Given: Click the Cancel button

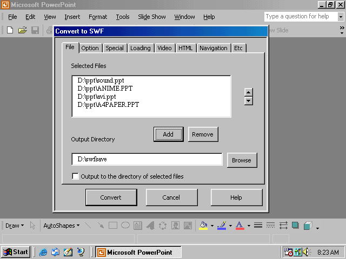Looking at the screenshot, I should (171, 197).
